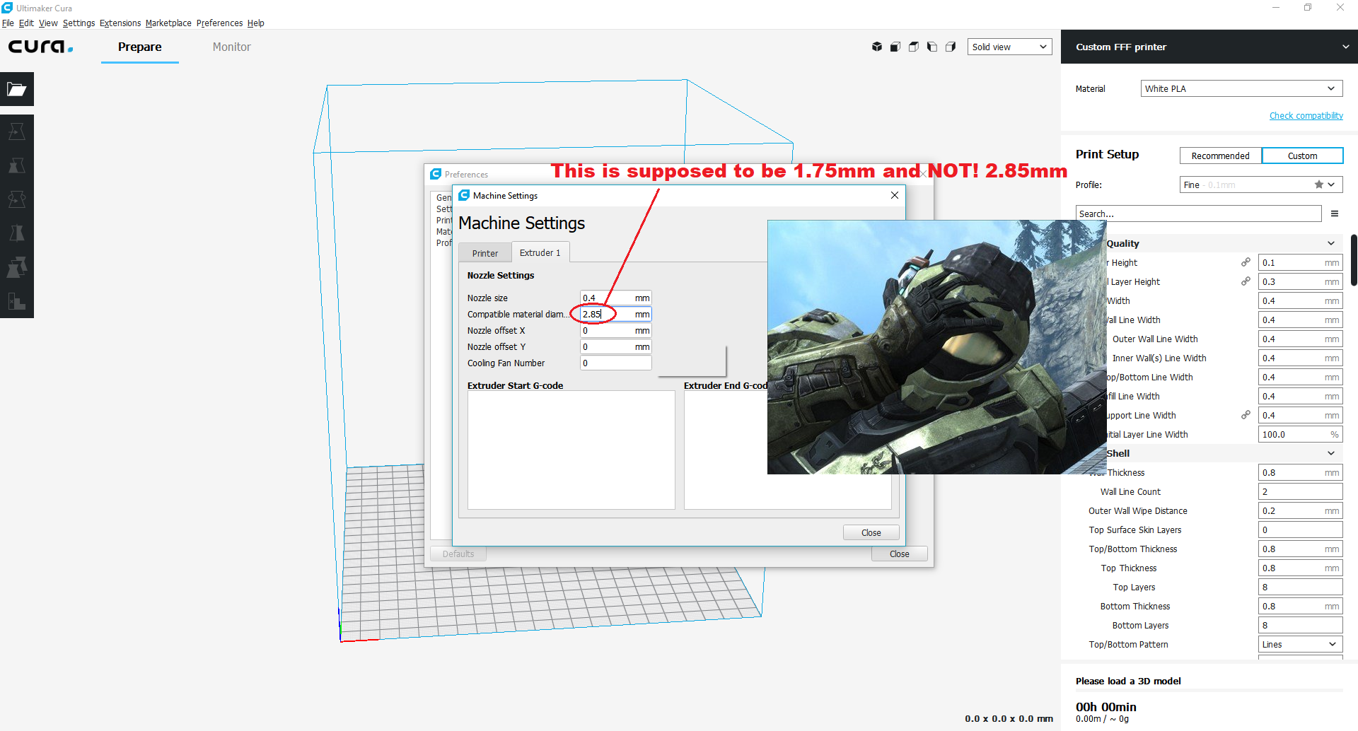This screenshot has width=1358, height=731.
Task: Switch print setup to Recommended mode
Action: [1220, 156]
